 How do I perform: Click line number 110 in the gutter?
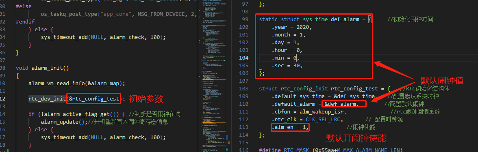(244, 104)
